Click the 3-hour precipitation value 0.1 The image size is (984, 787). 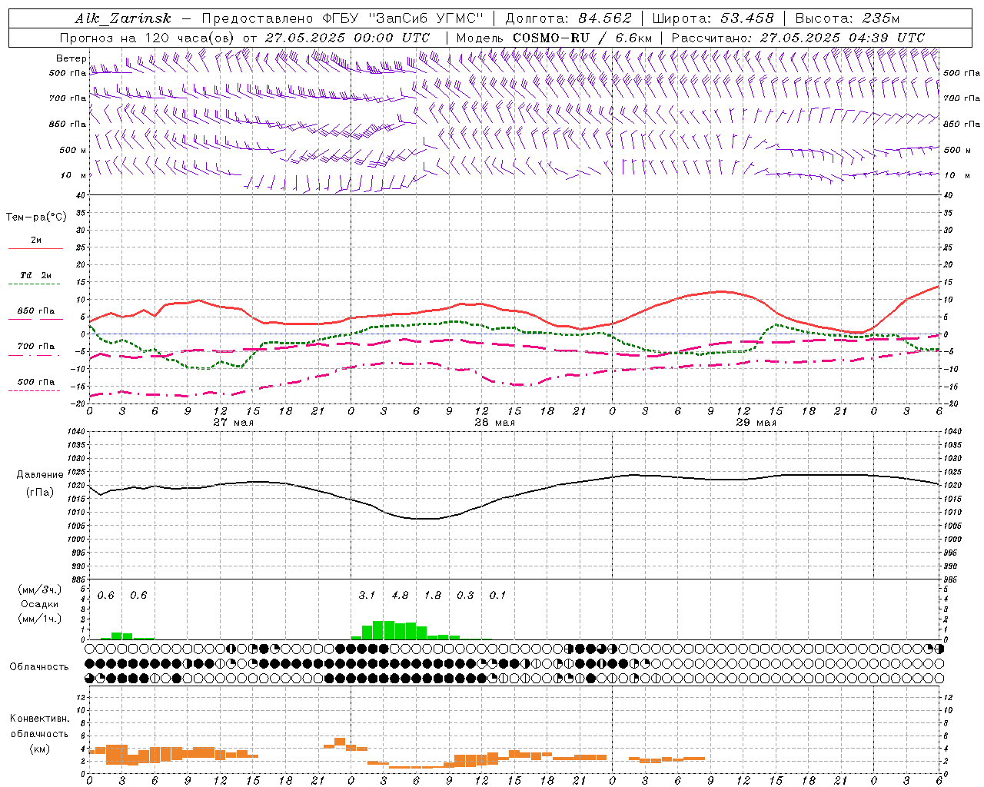pyautogui.click(x=497, y=595)
